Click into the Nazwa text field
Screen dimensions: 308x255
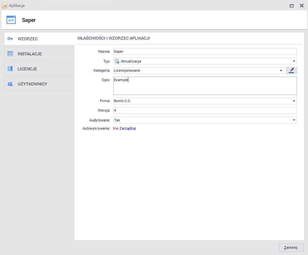(205, 52)
